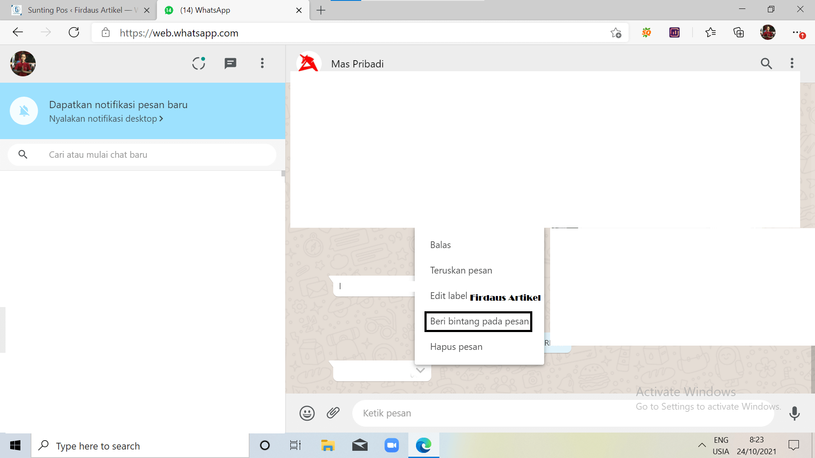Open sidebar three-dot menu
Image resolution: width=815 pixels, height=458 pixels.
tap(262, 64)
